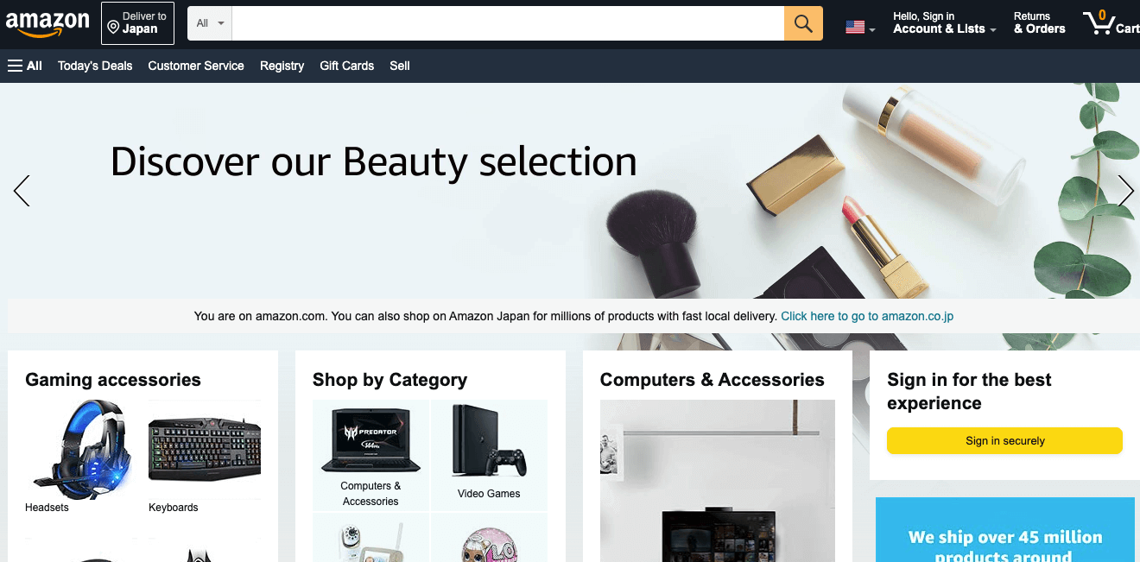Image resolution: width=1140 pixels, height=562 pixels.
Task: Select Gift Cards in the navigation bar
Action: tap(347, 66)
